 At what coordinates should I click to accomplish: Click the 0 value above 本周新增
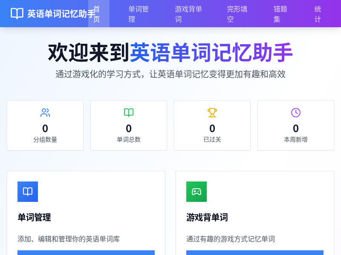[296, 128]
